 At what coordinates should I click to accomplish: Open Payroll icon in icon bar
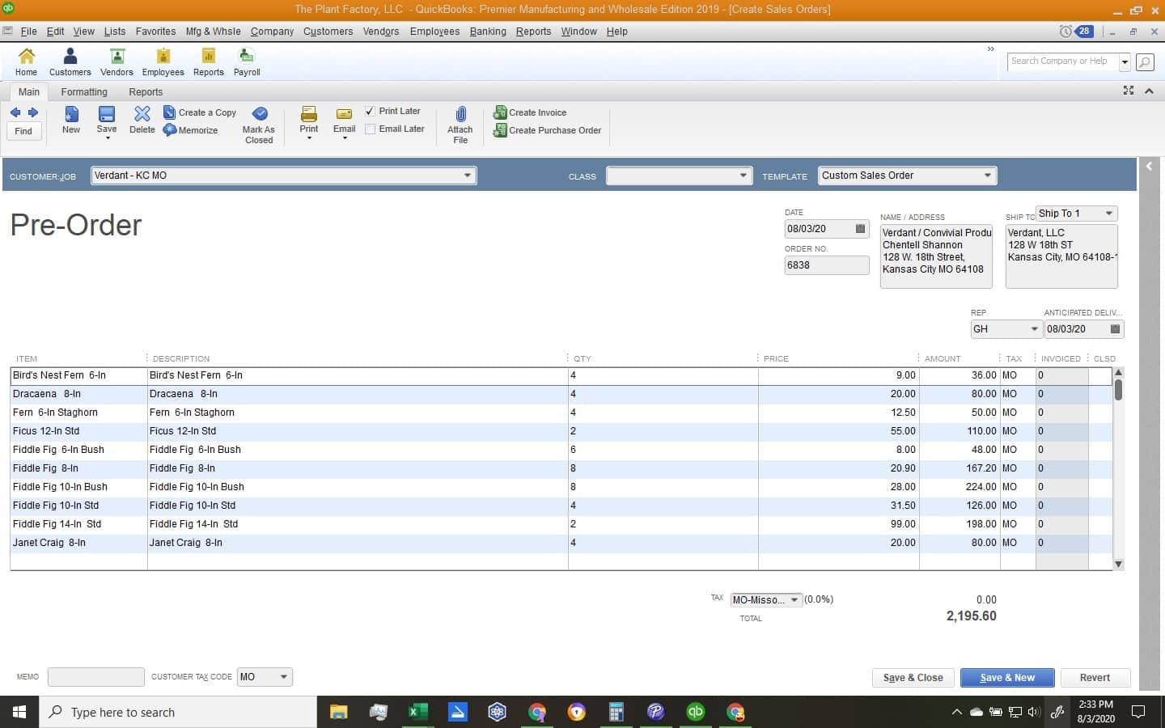point(247,61)
